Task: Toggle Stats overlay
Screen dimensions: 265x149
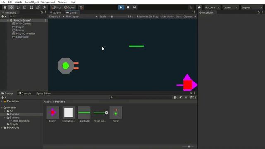Action: pyautogui.click(x=178, y=17)
